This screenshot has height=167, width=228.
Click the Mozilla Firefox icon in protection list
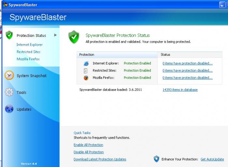tap(86, 78)
